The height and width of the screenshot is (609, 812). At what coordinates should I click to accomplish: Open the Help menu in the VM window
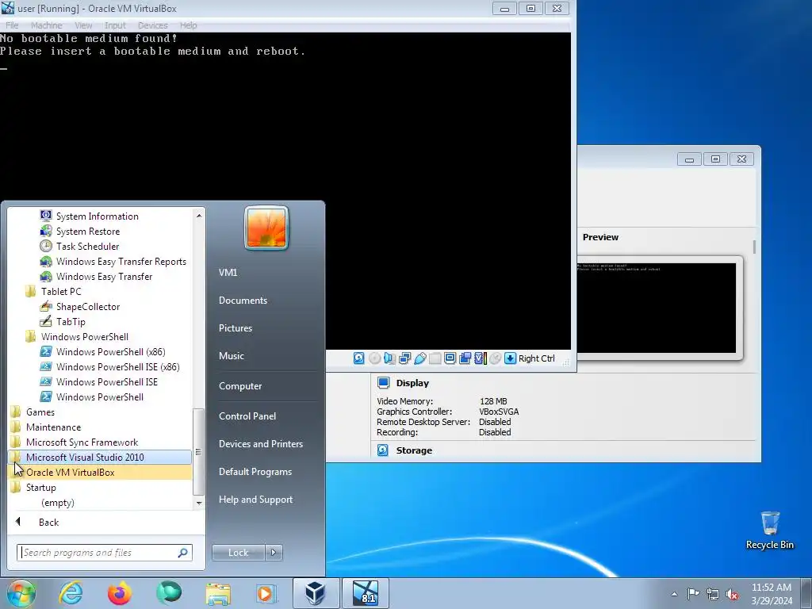188,25
